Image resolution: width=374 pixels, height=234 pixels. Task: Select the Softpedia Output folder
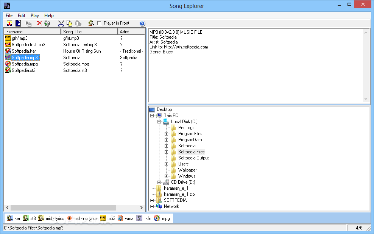pyautogui.click(x=193, y=158)
